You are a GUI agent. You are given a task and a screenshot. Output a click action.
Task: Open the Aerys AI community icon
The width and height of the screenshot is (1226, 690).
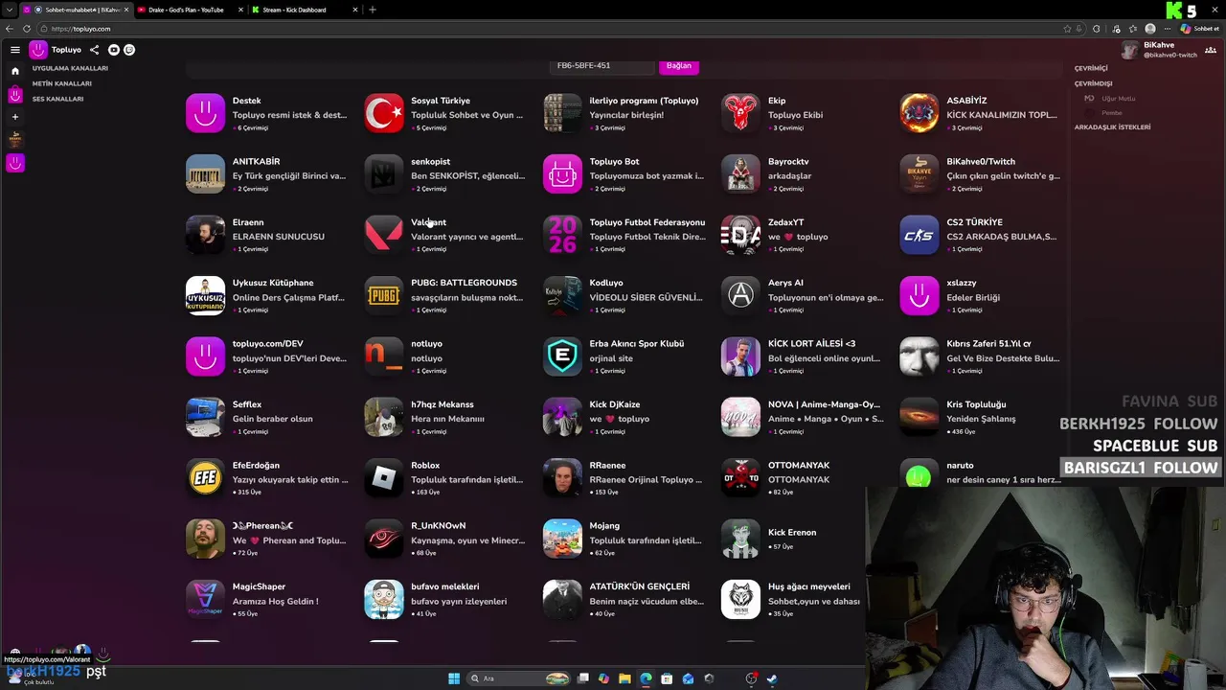(740, 296)
